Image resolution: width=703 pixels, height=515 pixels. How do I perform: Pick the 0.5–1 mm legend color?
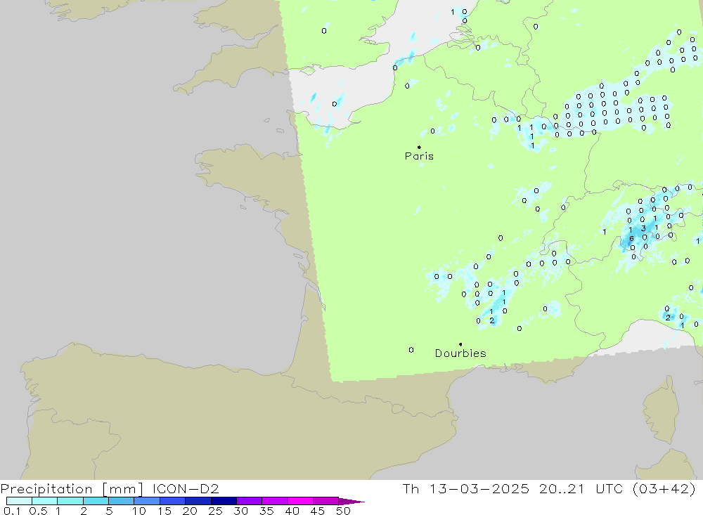[44, 501]
